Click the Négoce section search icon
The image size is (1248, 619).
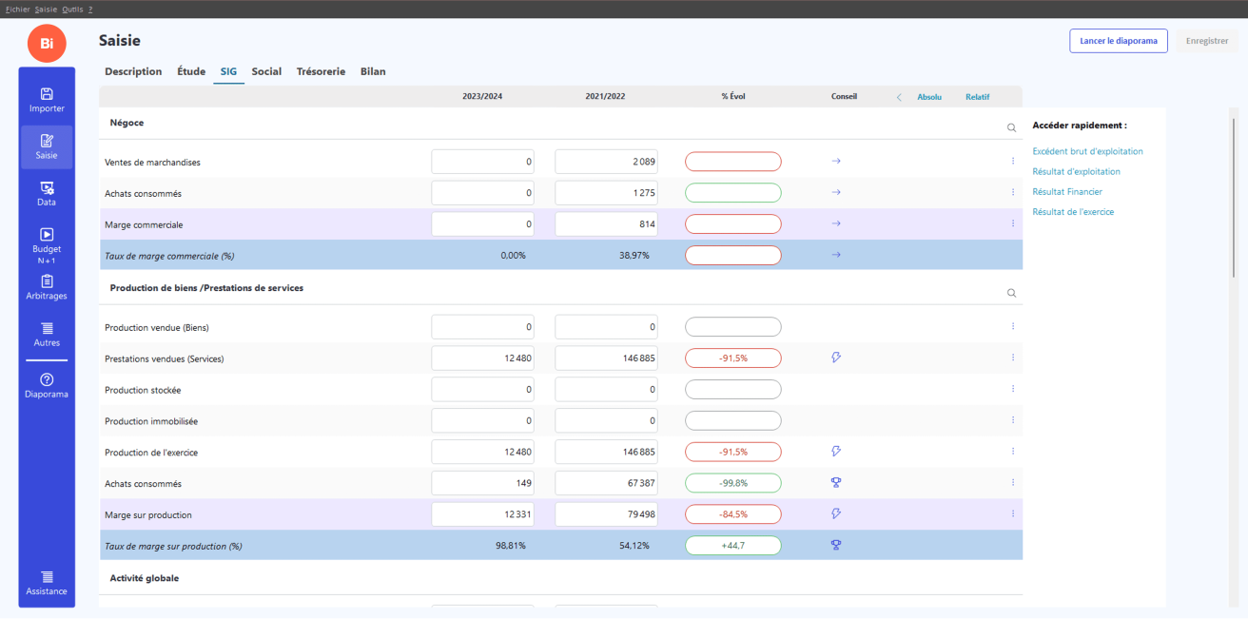pyautogui.click(x=1011, y=126)
